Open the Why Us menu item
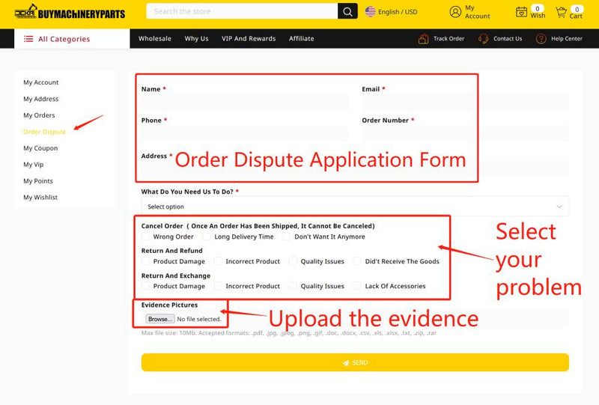Image resolution: width=599 pixels, height=405 pixels. click(x=196, y=39)
